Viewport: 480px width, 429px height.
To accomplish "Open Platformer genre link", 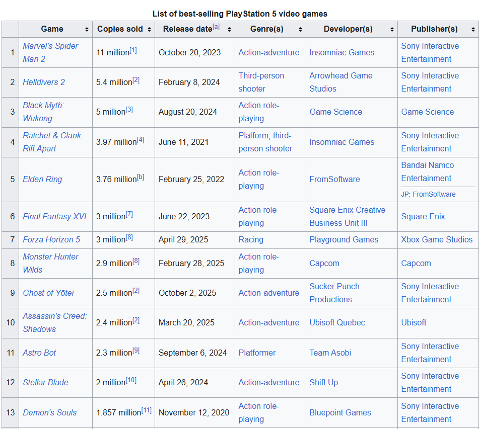I will pyautogui.click(x=257, y=353).
